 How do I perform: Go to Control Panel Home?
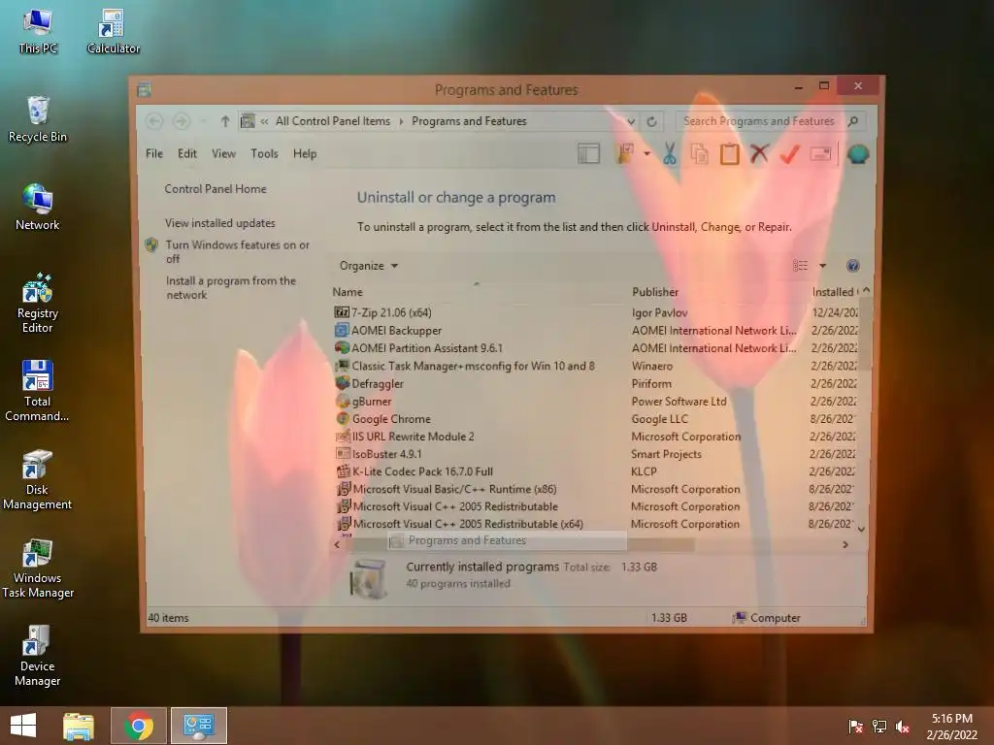point(215,189)
